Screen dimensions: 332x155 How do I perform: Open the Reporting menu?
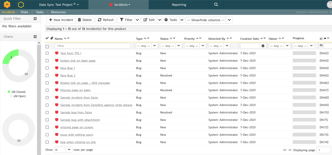coord(179,5)
